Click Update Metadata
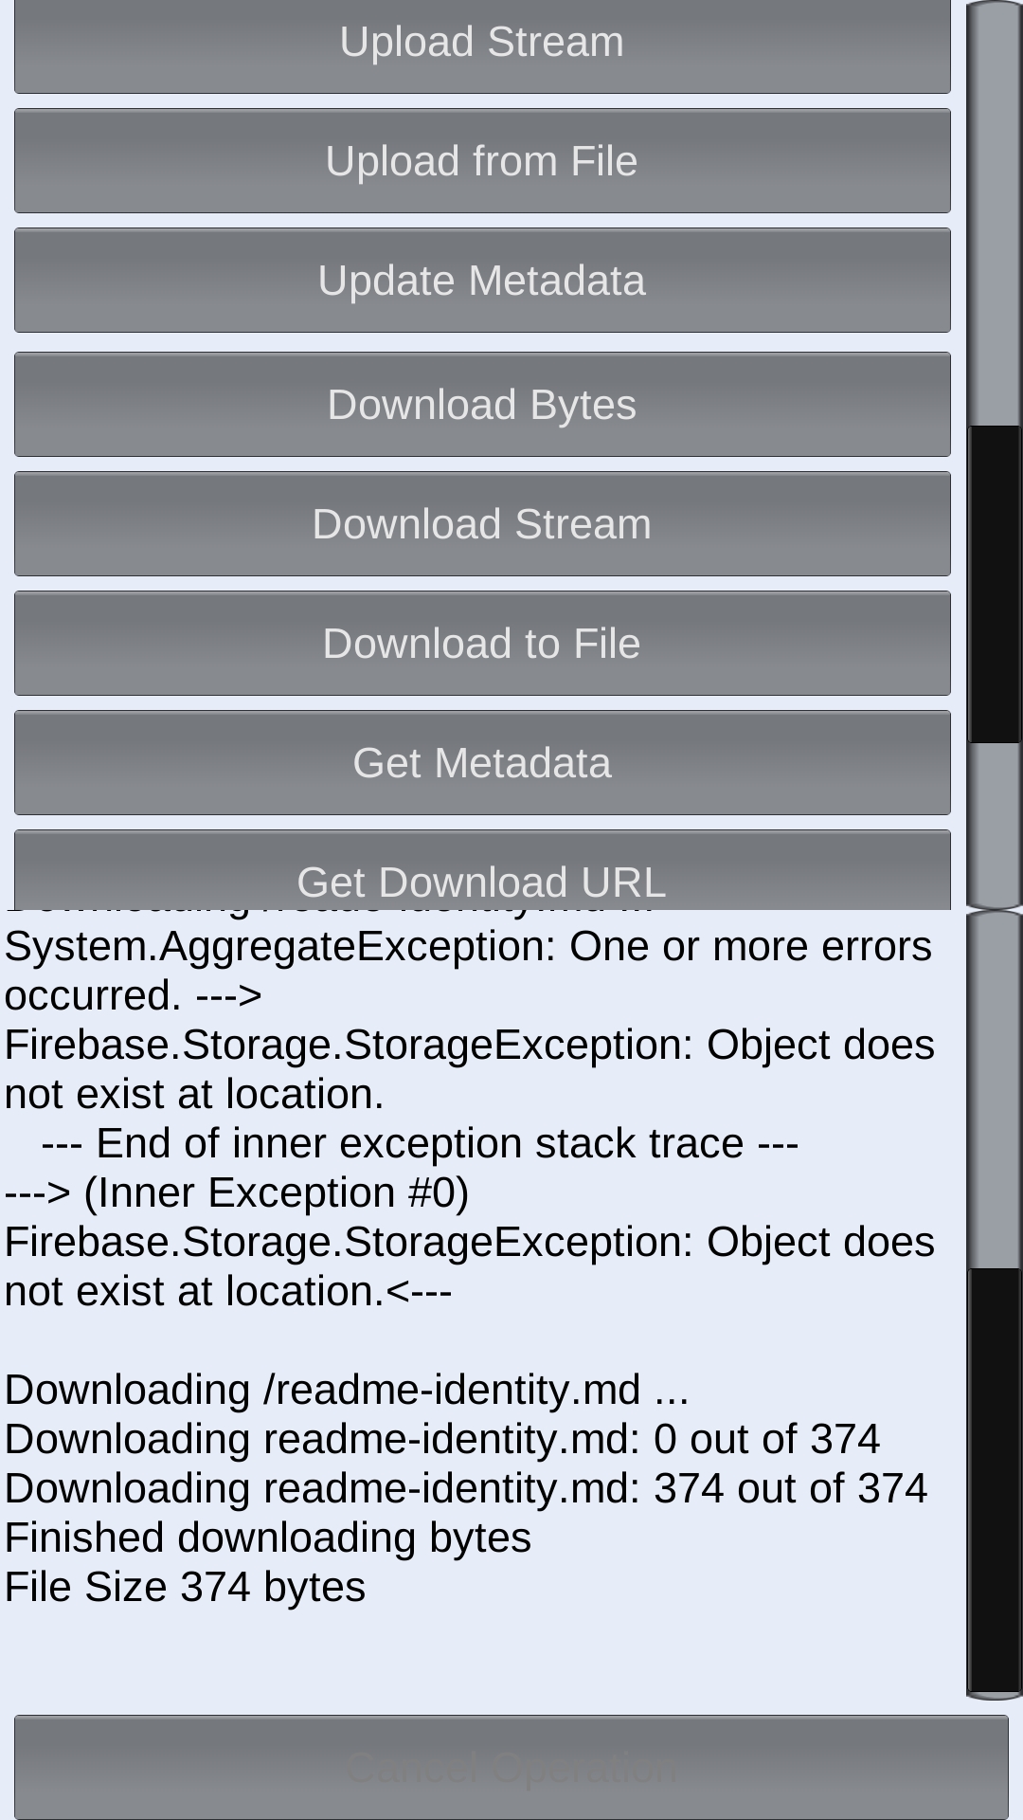The width and height of the screenshot is (1023, 1820). point(482,280)
